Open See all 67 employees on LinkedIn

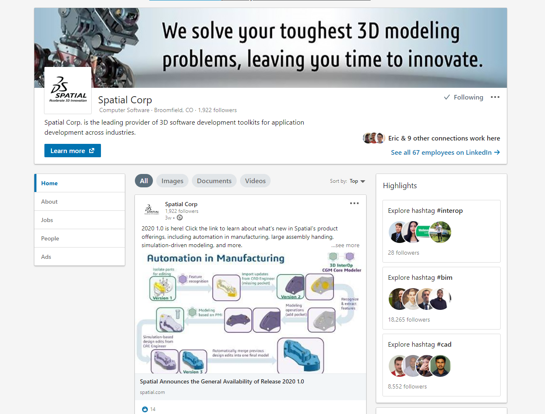[445, 152]
